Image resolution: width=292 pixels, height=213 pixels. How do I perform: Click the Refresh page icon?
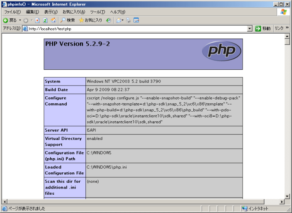tap(45, 20)
